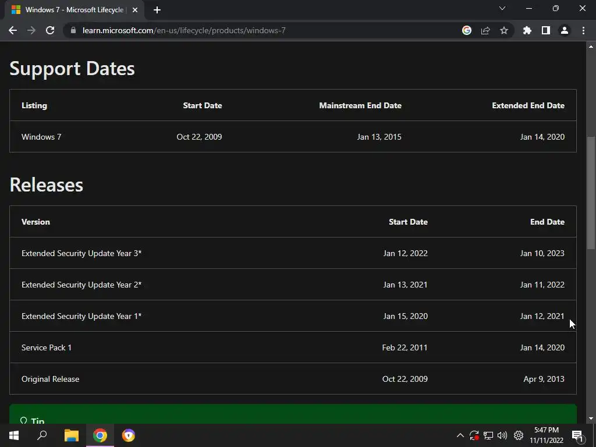Bookmark this page with star icon

(504, 30)
